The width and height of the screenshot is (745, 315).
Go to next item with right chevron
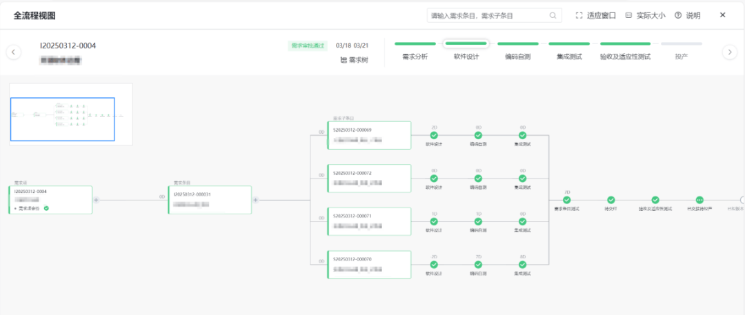click(x=729, y=52)
